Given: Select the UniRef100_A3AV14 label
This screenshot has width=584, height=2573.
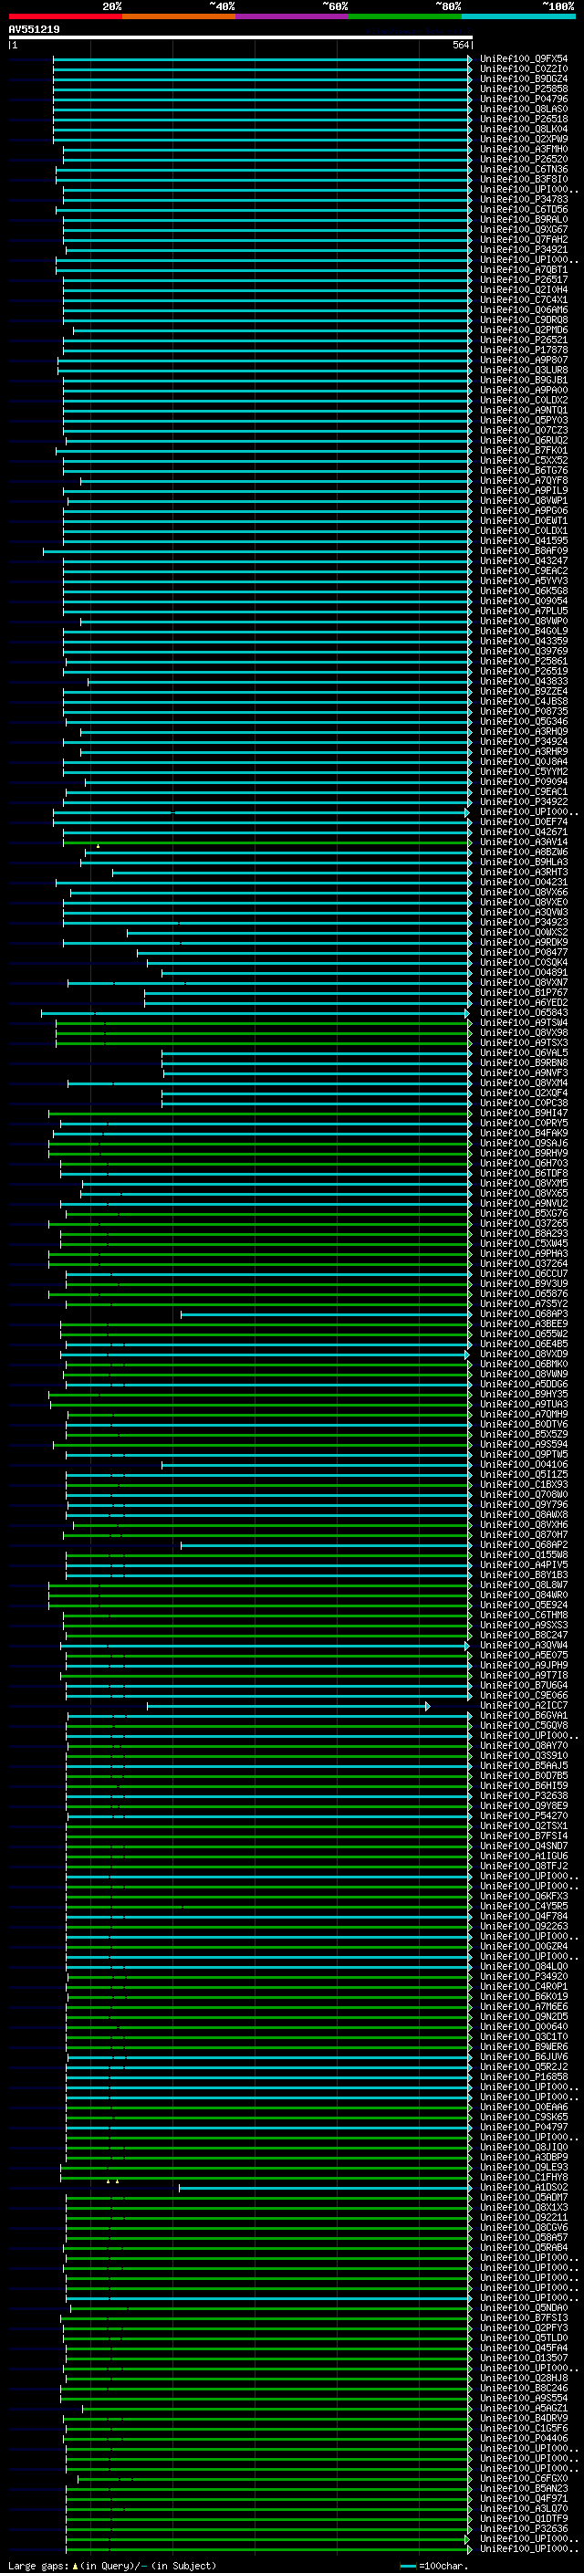Looking at the screenshot, I should [524, 842].
